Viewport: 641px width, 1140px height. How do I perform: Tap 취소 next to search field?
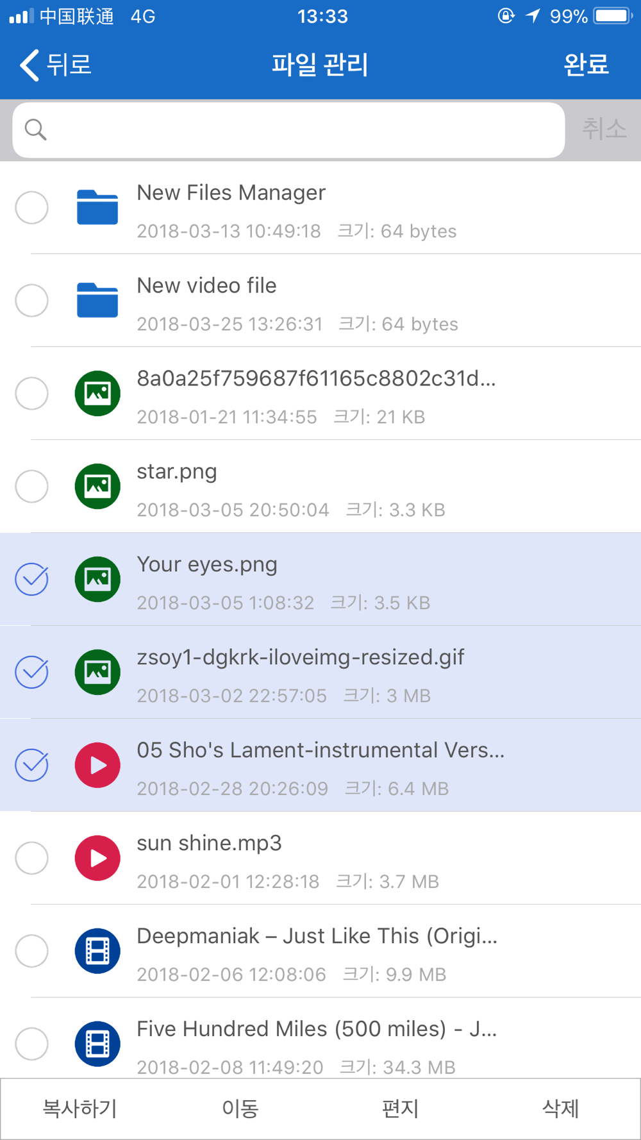[604, 130]
